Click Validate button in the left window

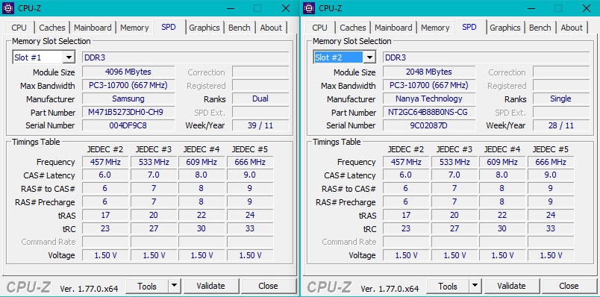coord(211,286)
